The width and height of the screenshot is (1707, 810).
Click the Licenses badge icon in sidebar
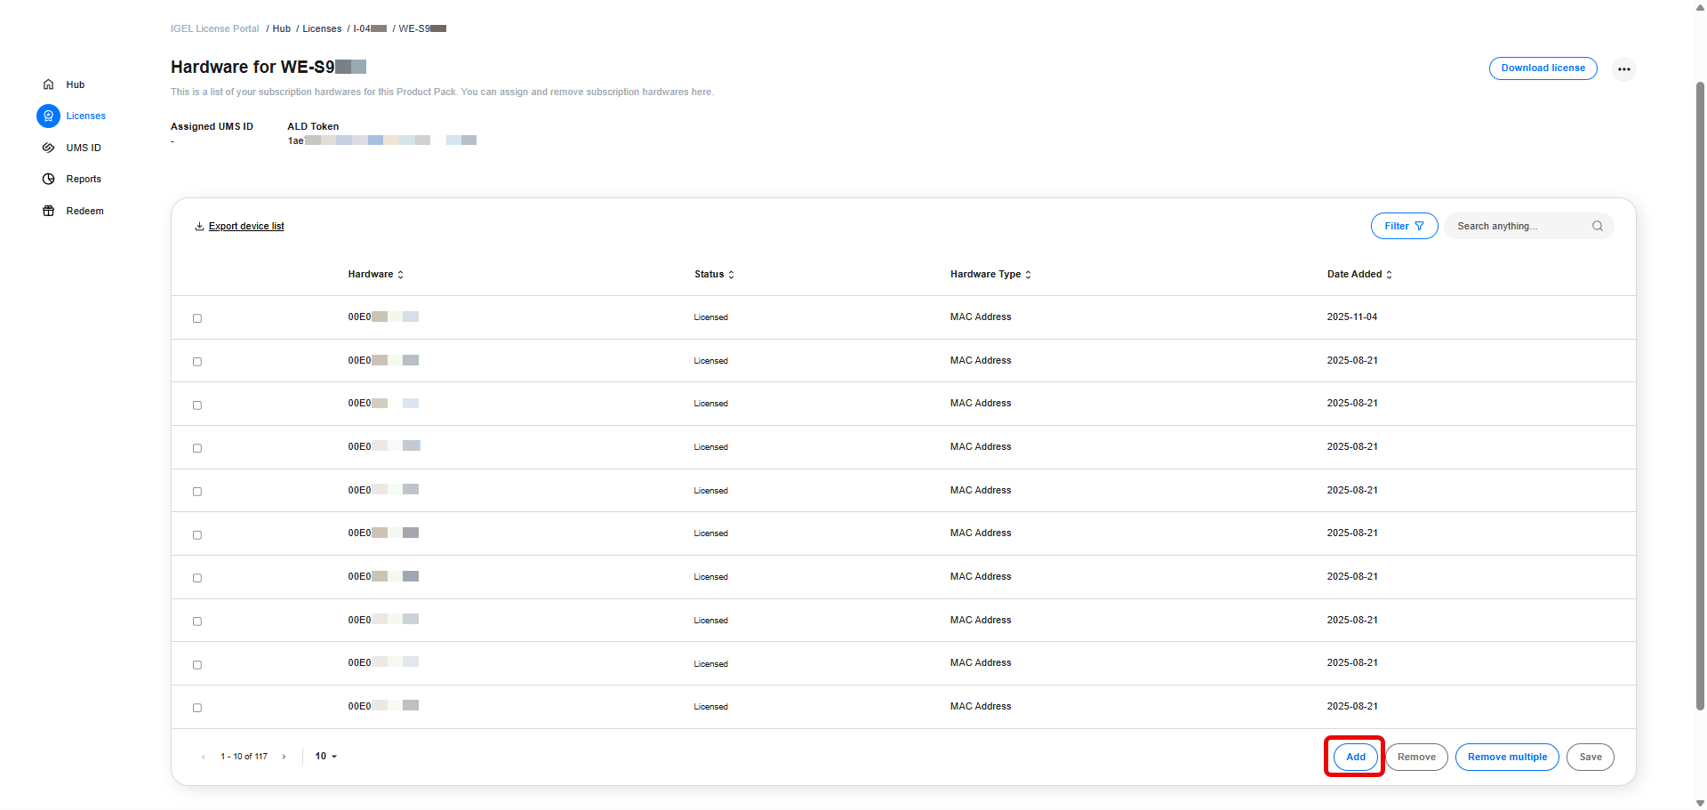coord(49,116)
